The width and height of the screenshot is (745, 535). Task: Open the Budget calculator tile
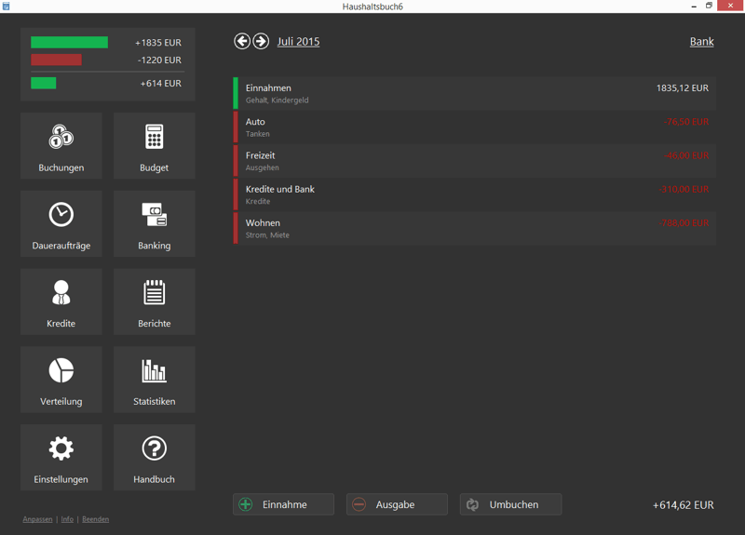point(155,146)
